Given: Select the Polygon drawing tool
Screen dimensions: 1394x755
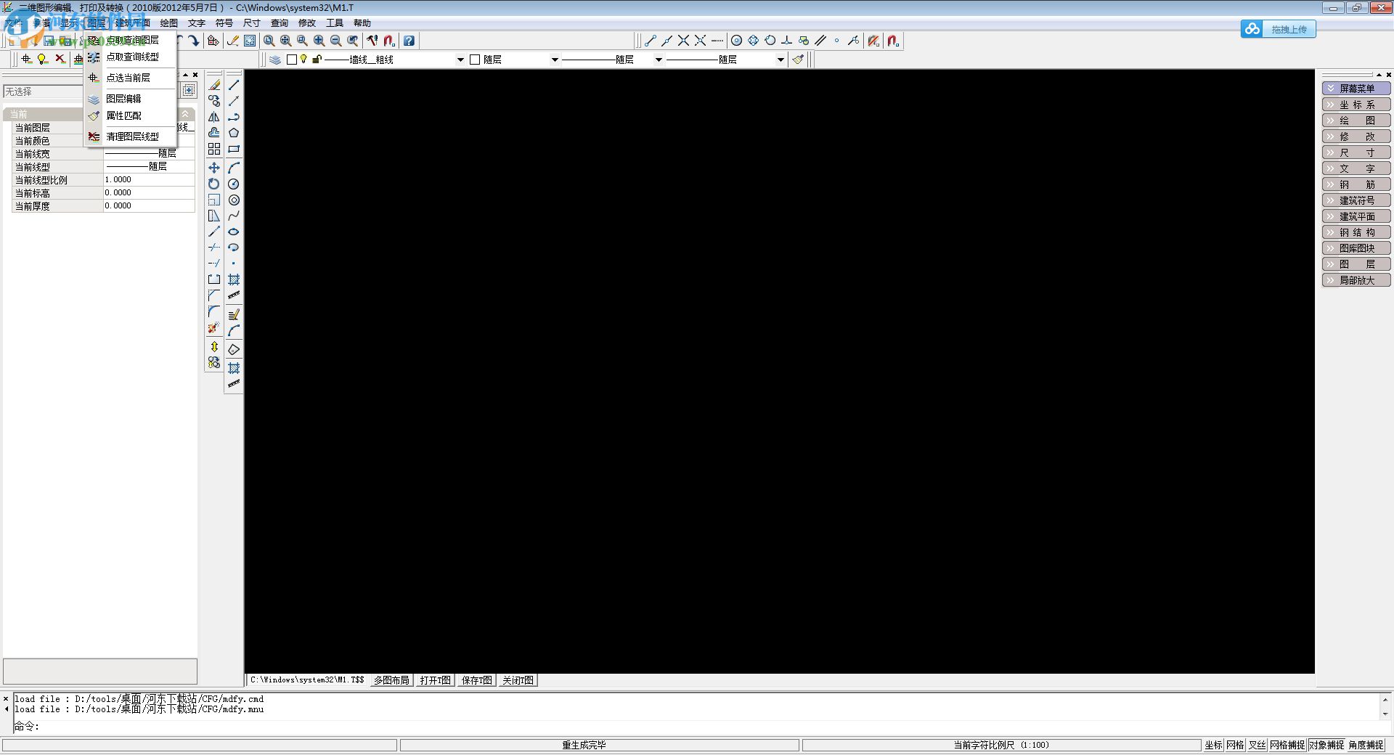Looking at the screenshot, I should point(234,133).
